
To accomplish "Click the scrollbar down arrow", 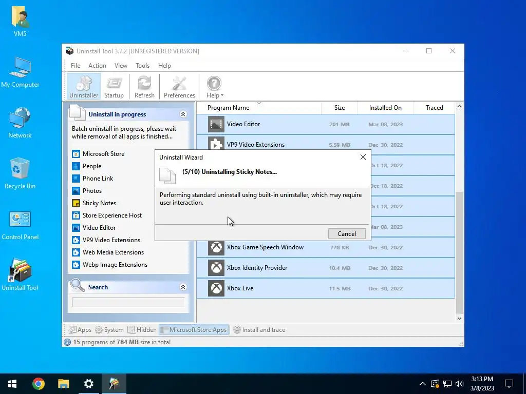I will [459, 319].
